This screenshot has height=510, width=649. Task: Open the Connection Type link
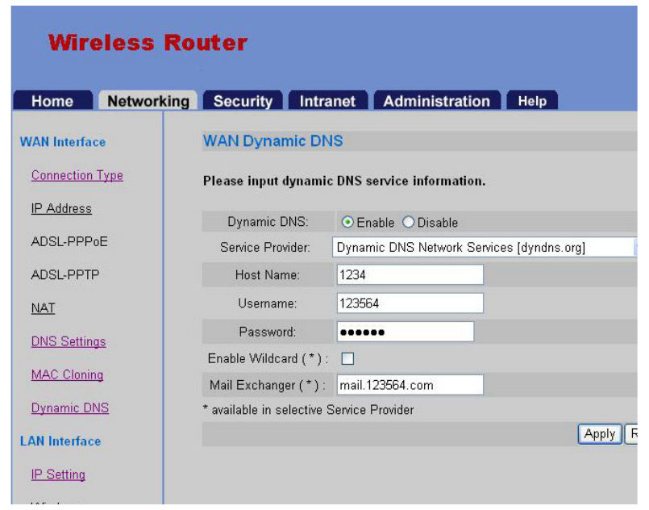77,175
